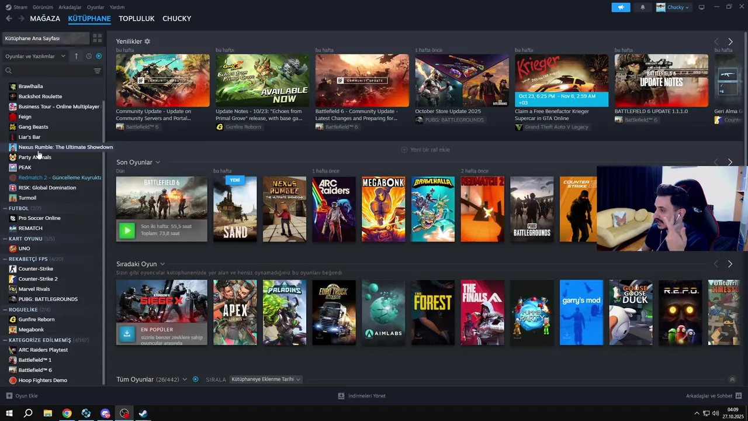Switch library to grid collections view
748x421 pixels.
click(x=97, y=38)
